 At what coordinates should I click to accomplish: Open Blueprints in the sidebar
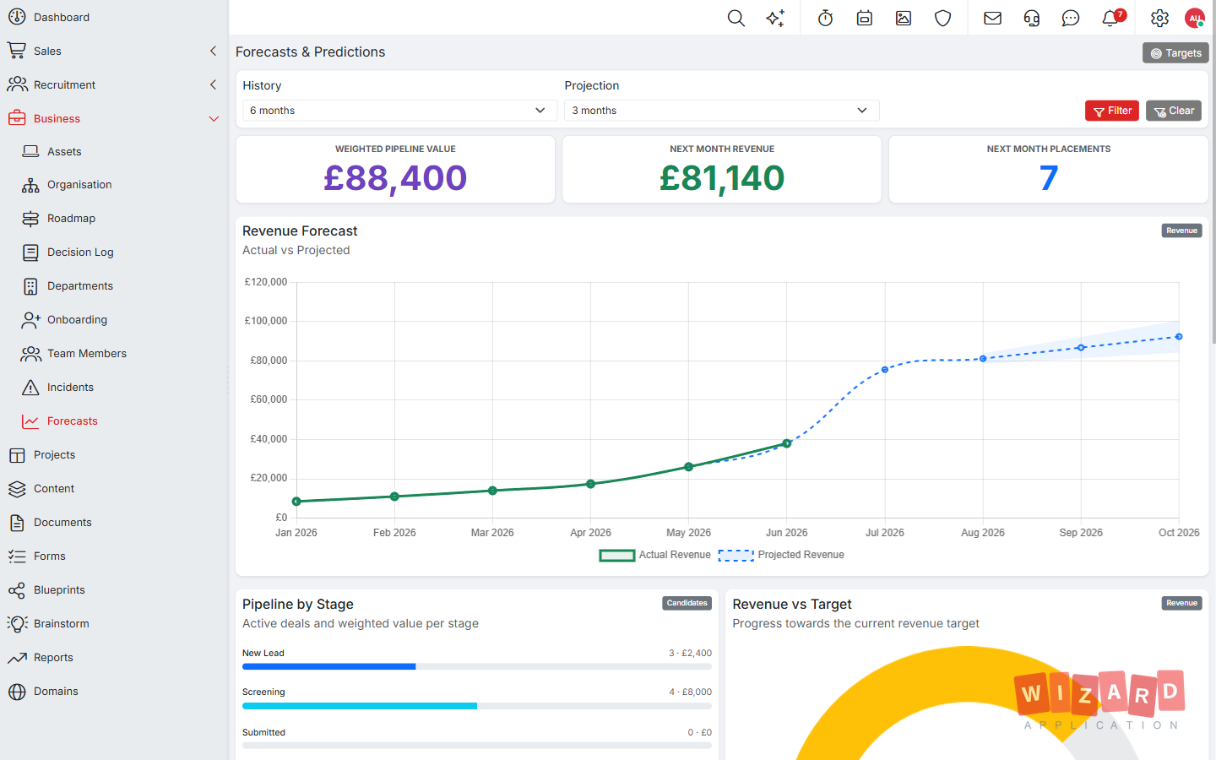click(x=59, y=590)
